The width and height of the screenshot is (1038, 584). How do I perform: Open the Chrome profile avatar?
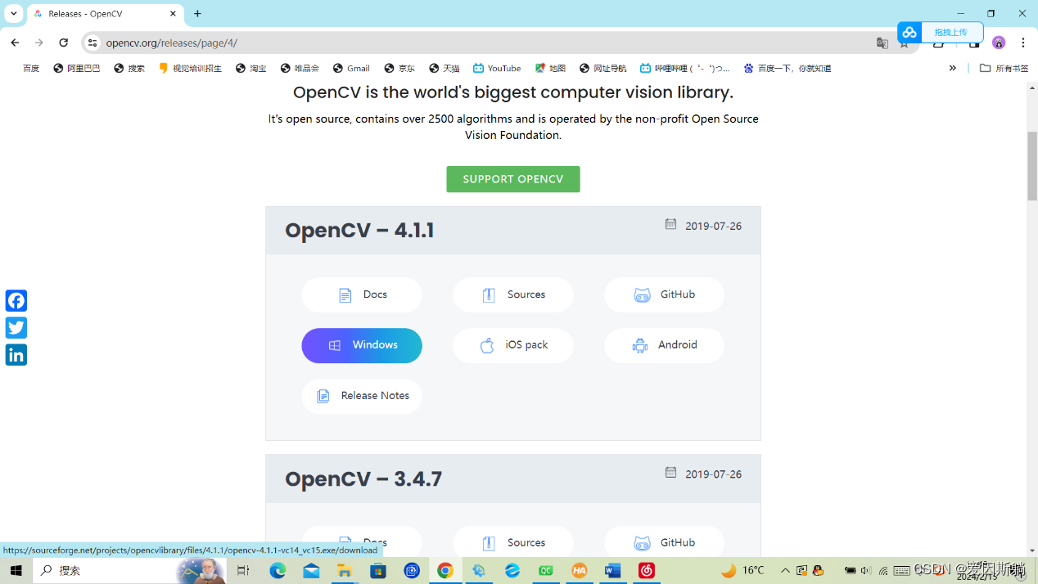(x=999, y=43)
